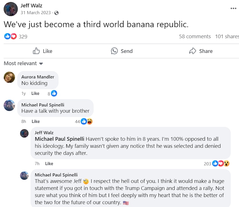
Task: Click Aurora Mandler's avatar thumbnail
Action: coord(9,77)
